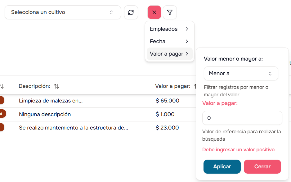Screen dimensions: 291x182
Task: Sort by Descripción arrows icon
Action: point(56,86)
